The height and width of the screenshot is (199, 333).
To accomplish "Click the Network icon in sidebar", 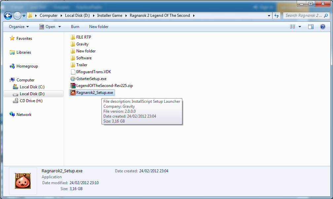I will pos(12,114).
